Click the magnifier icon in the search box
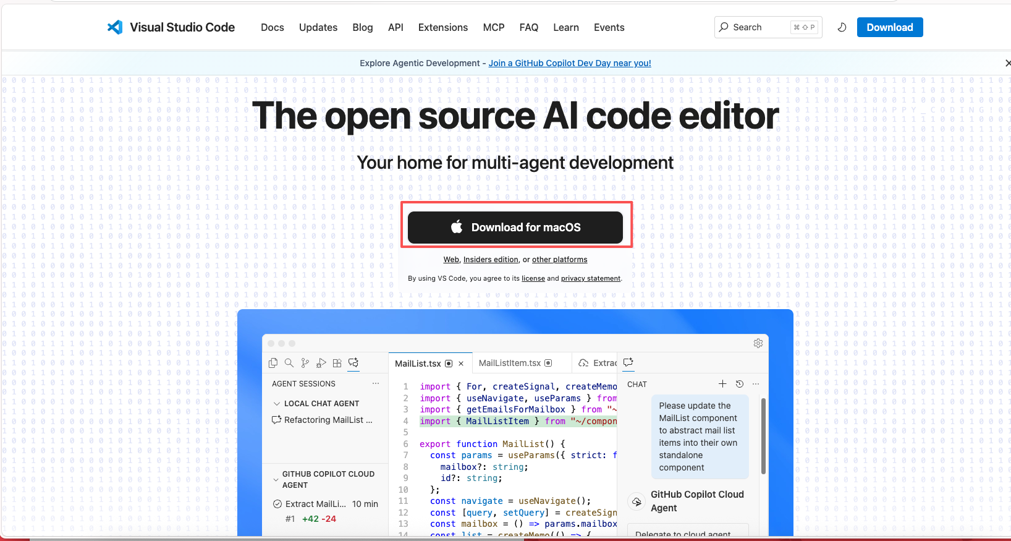The width and height of the screenshot is (1011, 541). tap(724, 27)
